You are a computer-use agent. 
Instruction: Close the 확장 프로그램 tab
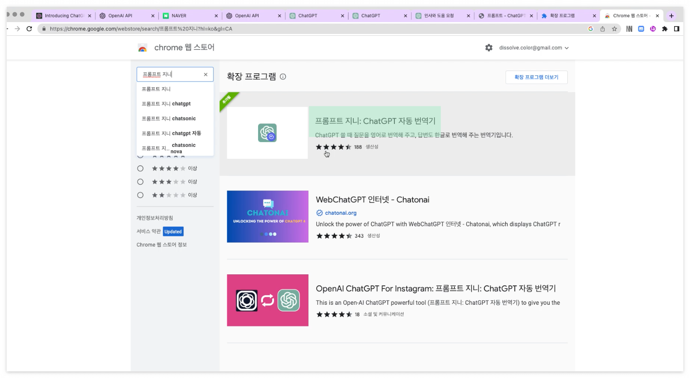tap(594, 15)
